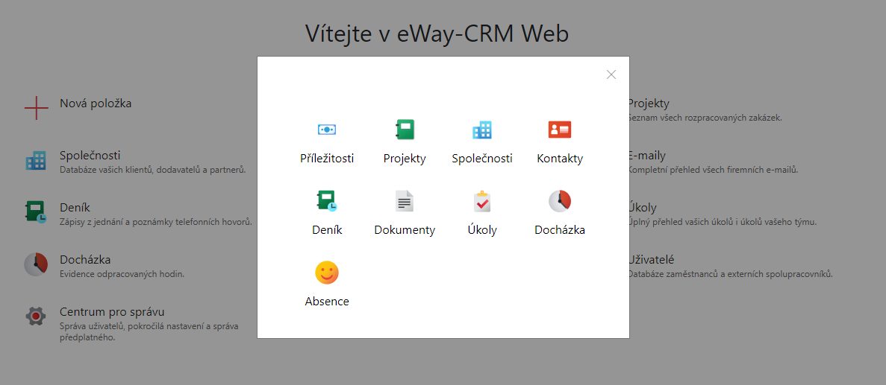Choose the green Projekty notebook icon
The height and width of the screenshot is (385, 886).
tap(405, 130)
